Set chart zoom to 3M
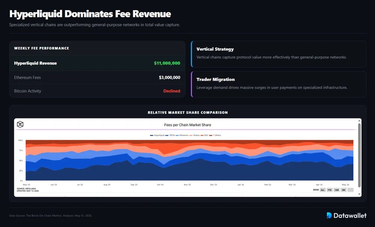375x227 pixels. coord(343,190)
